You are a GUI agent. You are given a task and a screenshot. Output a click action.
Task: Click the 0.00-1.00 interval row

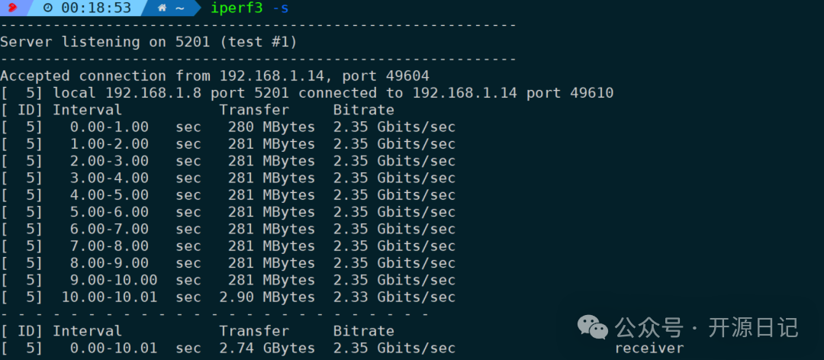109,127
